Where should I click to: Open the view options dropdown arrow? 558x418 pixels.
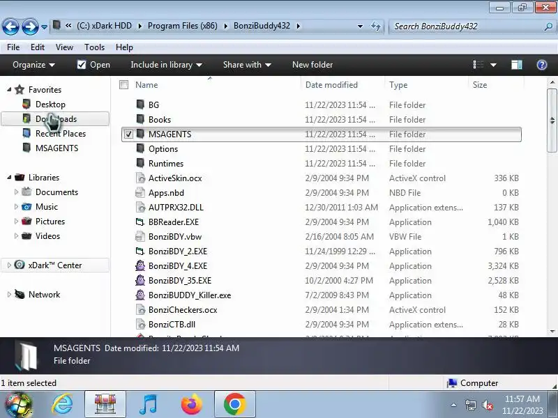[493, 65]
